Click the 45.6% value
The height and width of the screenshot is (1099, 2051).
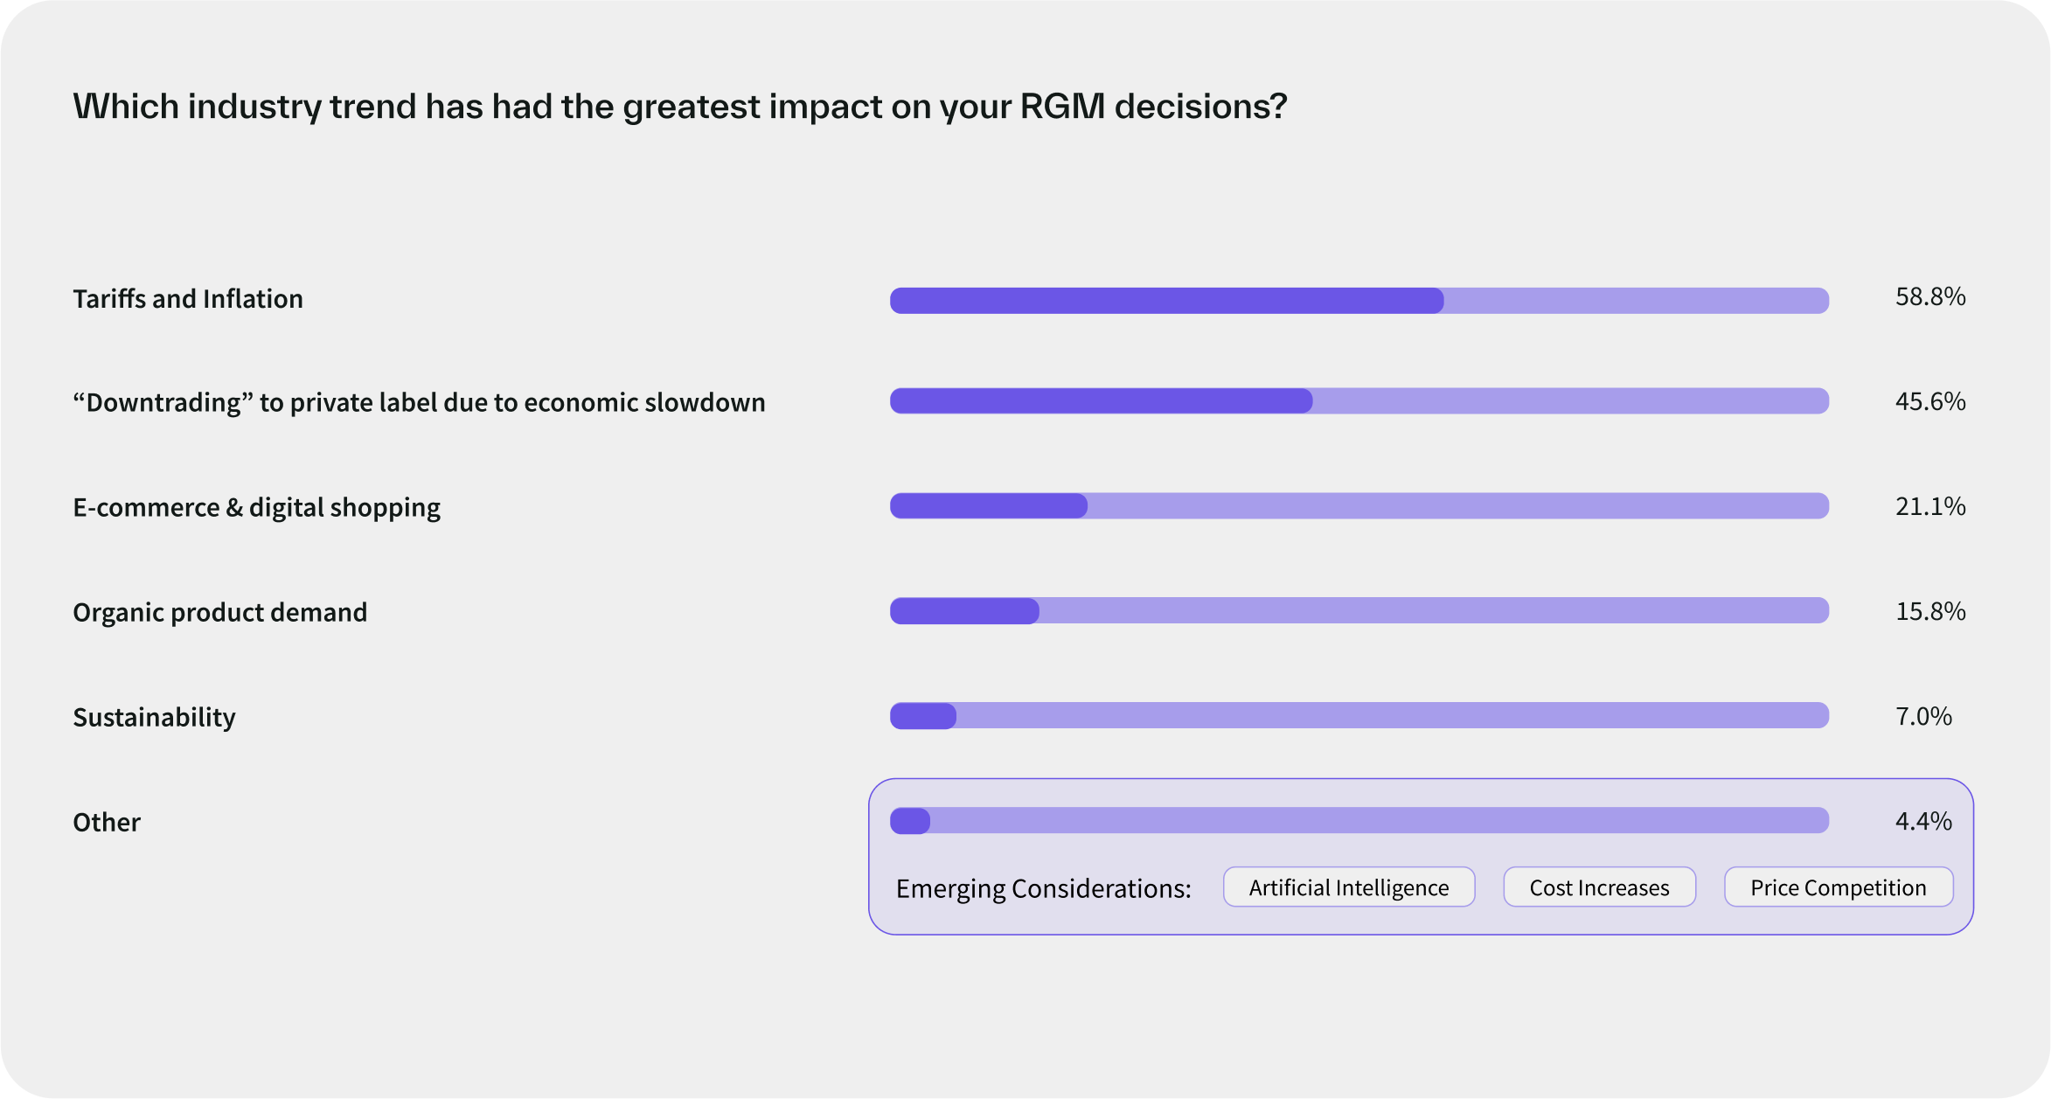coord(1929,402)
